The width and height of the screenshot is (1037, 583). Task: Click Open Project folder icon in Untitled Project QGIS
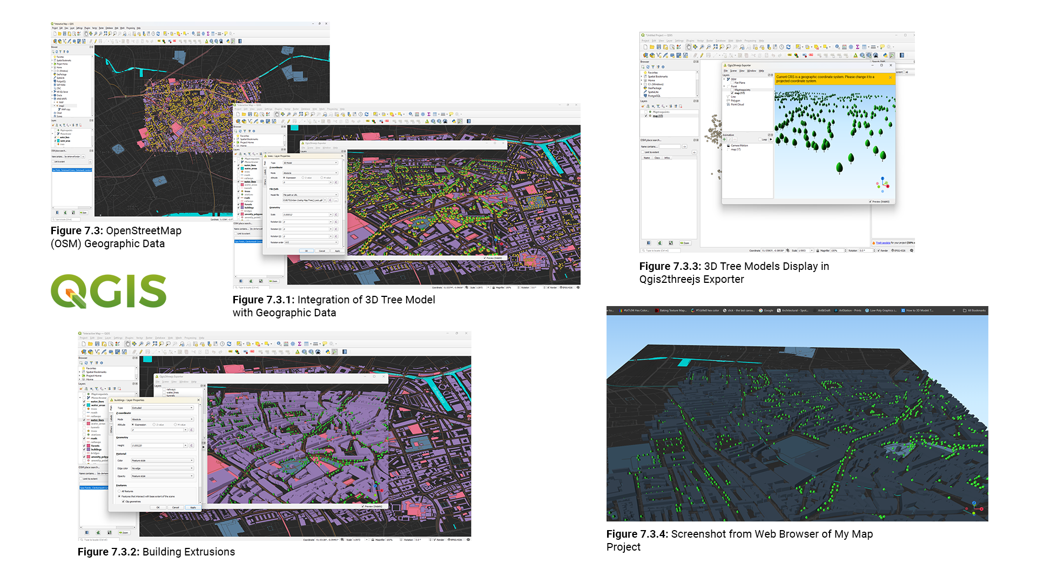point(652,47)
